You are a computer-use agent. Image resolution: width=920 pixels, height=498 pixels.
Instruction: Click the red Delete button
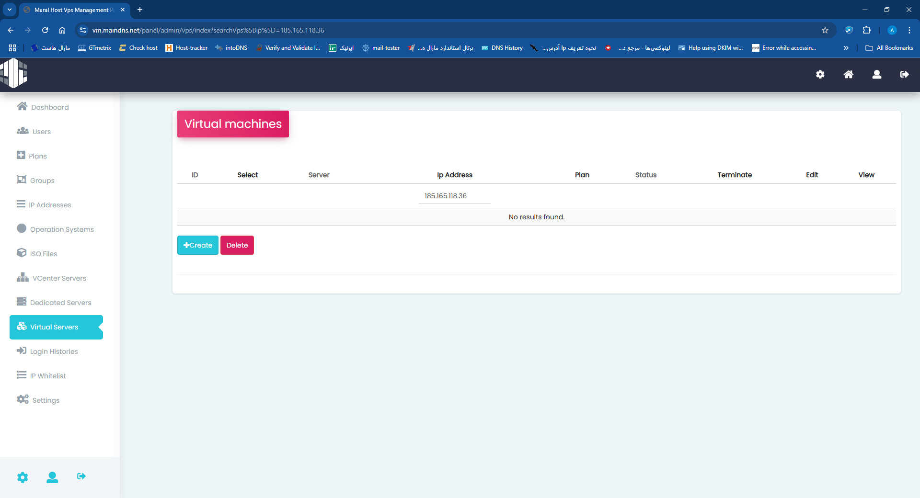(237, 245)
